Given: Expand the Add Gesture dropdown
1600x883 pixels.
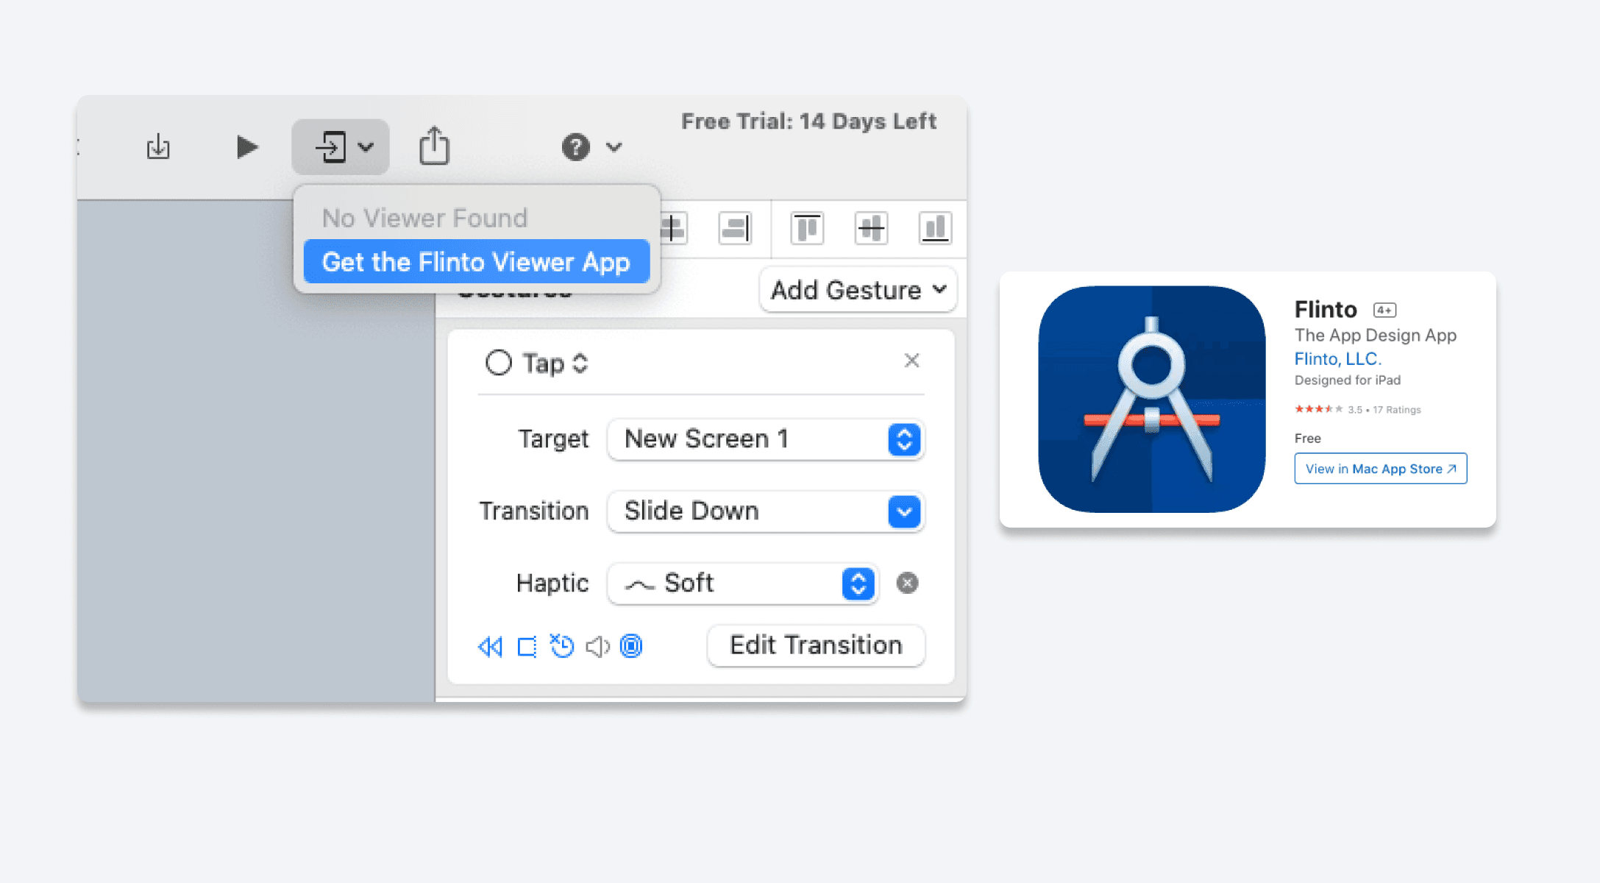Looking at the screenshot, I should [857, 290].
